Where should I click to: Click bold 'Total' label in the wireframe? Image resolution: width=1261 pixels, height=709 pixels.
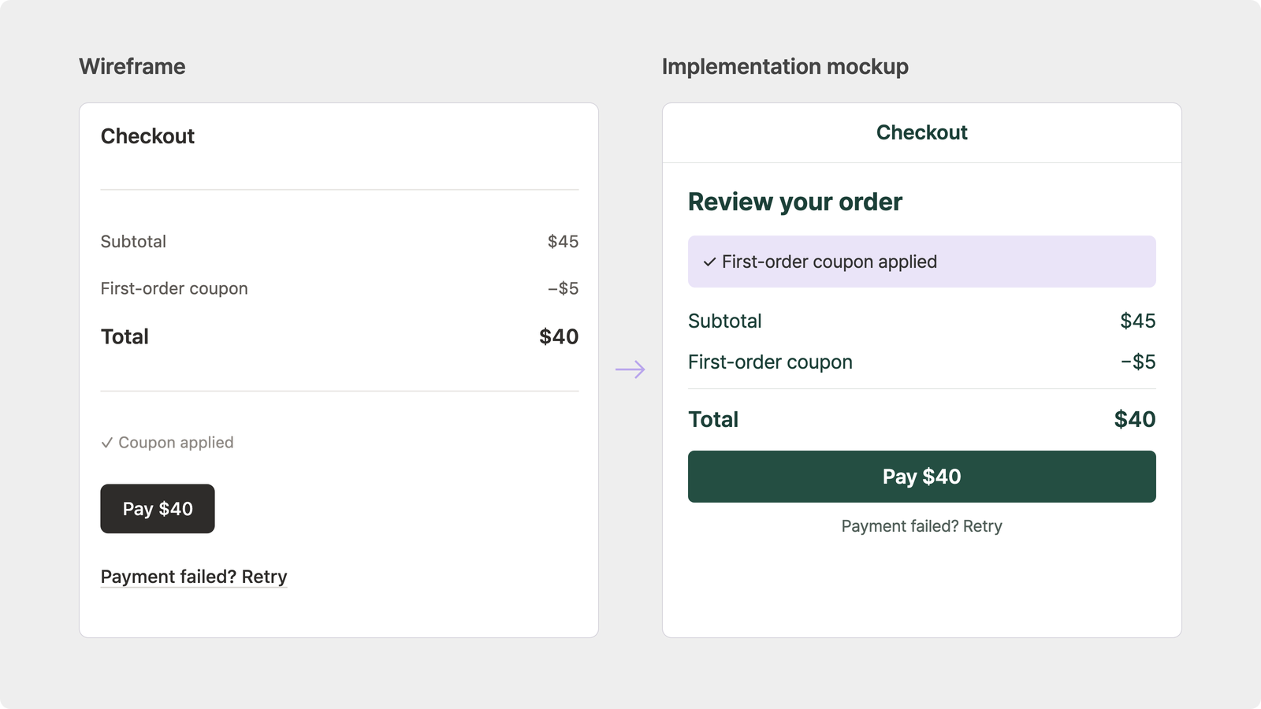click(x=125, y=336)
